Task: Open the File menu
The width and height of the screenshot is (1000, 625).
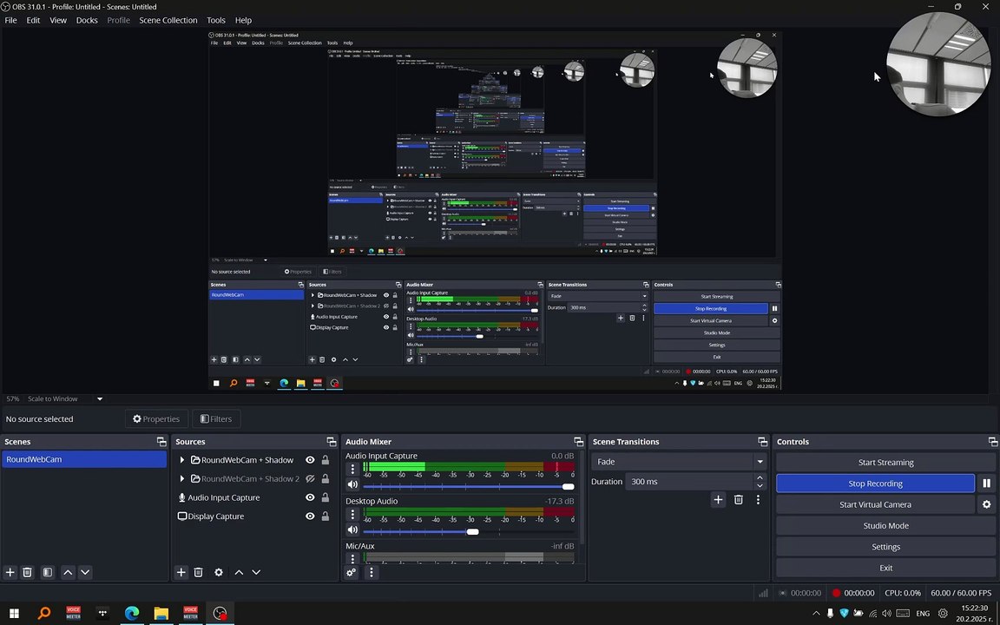Action: point(10,21)
